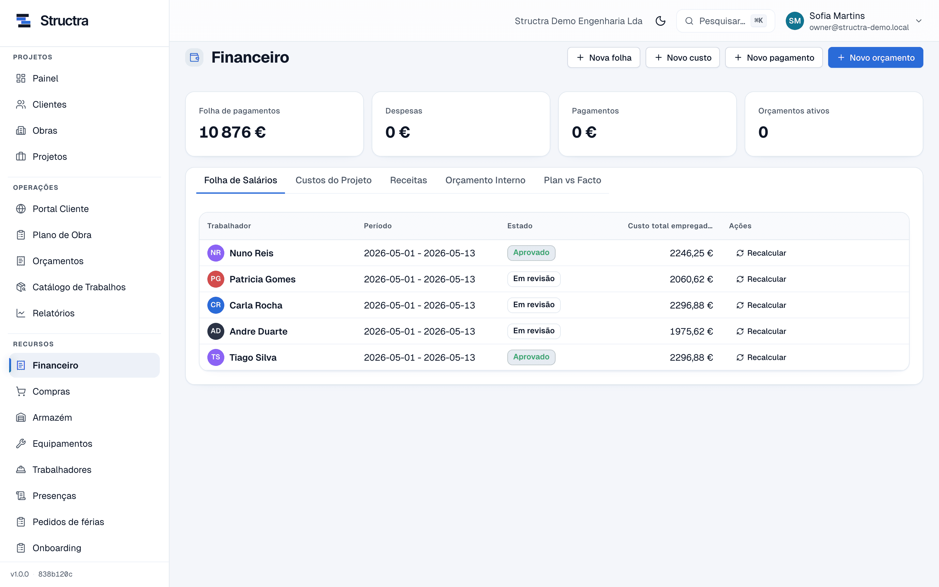Click the Trabalhador column header
Screen dimensions: 939x587
(229, 226)
